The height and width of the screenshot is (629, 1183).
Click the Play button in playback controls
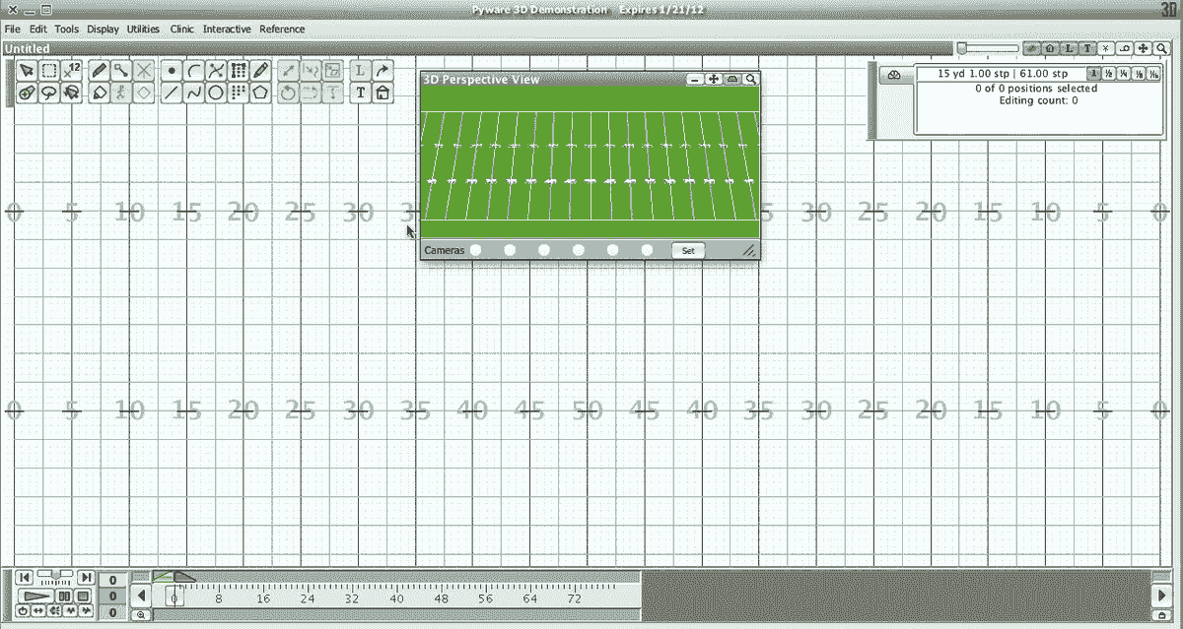coord(37,595)
